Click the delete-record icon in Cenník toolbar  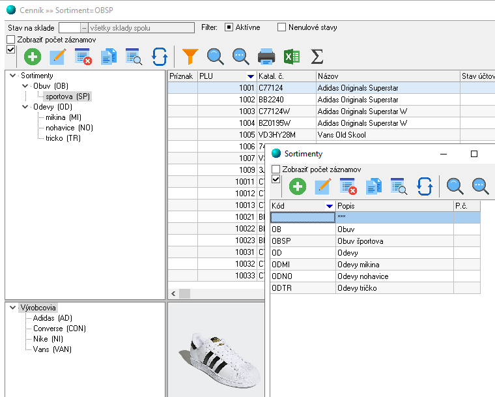click(x=83, y=57)
